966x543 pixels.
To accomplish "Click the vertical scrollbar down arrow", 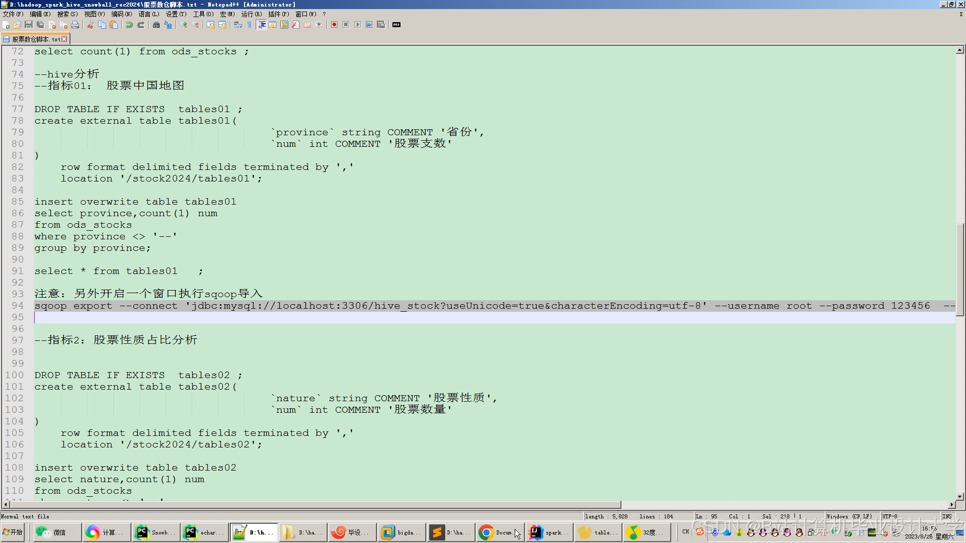I will 960,496.
